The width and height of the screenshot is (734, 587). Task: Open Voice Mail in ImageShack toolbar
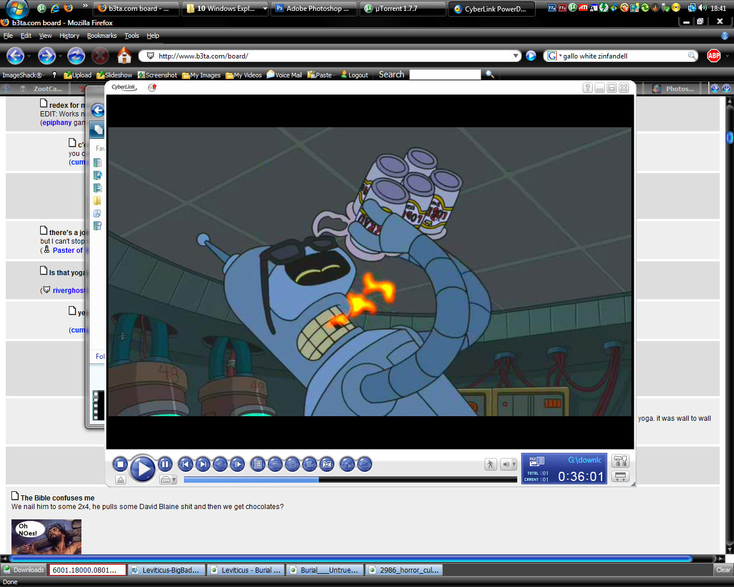284,75
